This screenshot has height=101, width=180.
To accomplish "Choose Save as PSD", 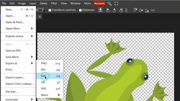I will 18,50.
